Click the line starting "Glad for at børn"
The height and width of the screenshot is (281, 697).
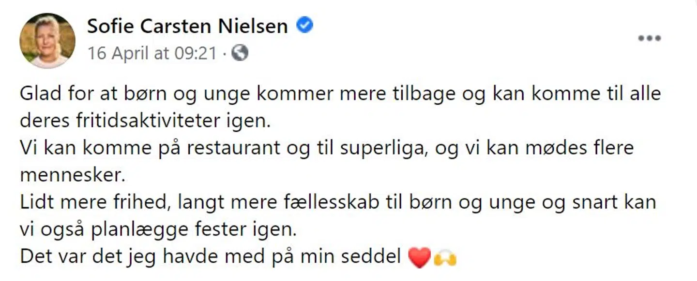340,94
